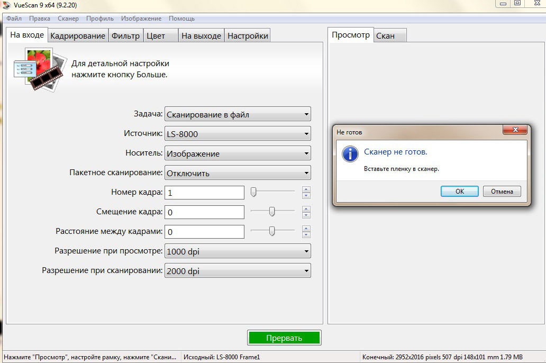546x363 pixels.
Task: Click the green 'Прервать' button
Action: click(x=284, y=338)
